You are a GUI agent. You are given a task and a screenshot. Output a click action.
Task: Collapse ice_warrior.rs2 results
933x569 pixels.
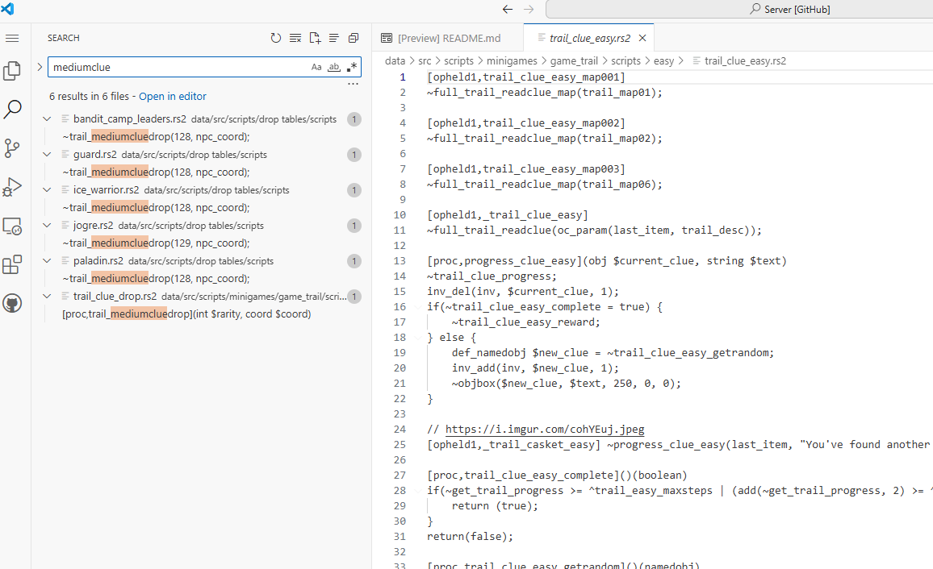(x=47, y=190)
